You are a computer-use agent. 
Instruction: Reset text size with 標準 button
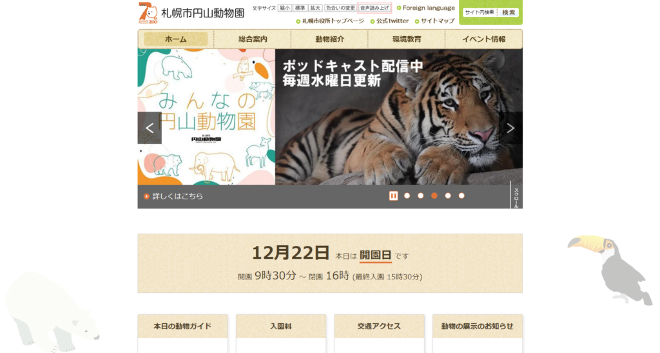coord(300,8)
